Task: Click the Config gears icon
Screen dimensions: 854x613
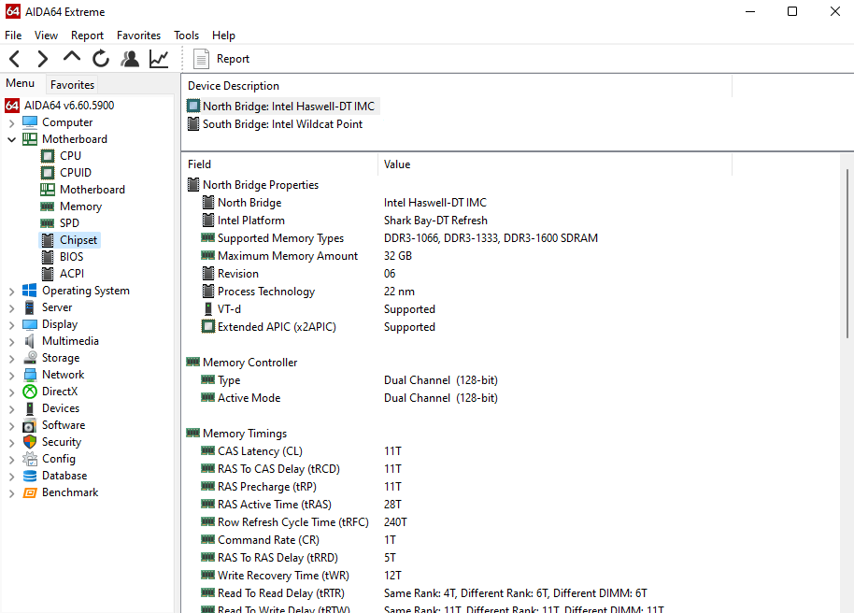Action: point(30,459)
